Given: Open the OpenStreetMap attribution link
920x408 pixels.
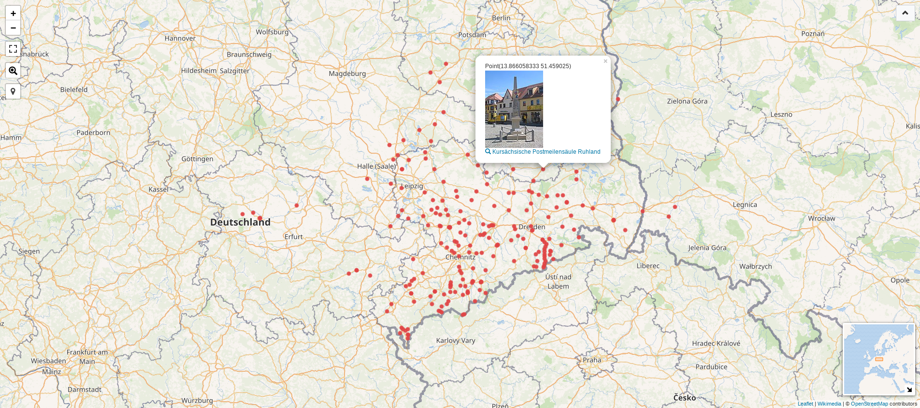Looking at the screenshot, I should point(869,404).
